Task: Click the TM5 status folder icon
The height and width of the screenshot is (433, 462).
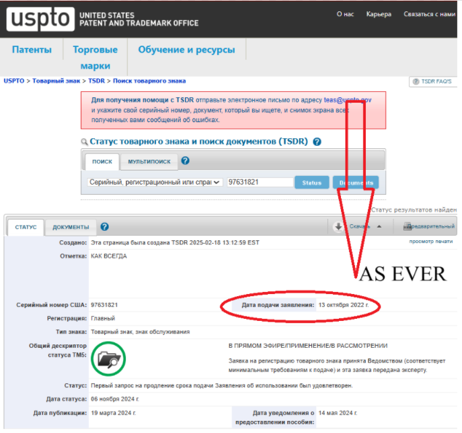Action: click(x=108, y=359)
